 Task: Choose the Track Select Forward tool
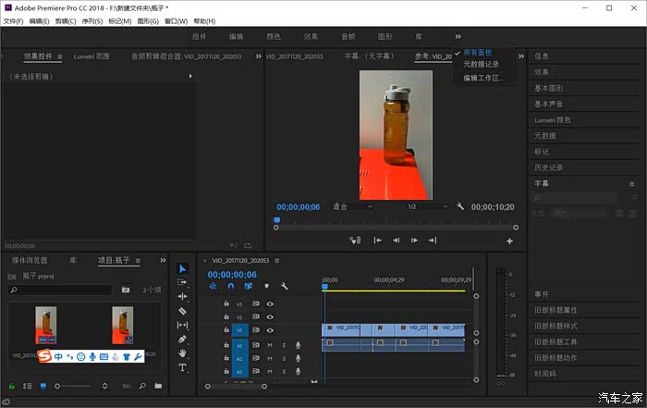182,282
